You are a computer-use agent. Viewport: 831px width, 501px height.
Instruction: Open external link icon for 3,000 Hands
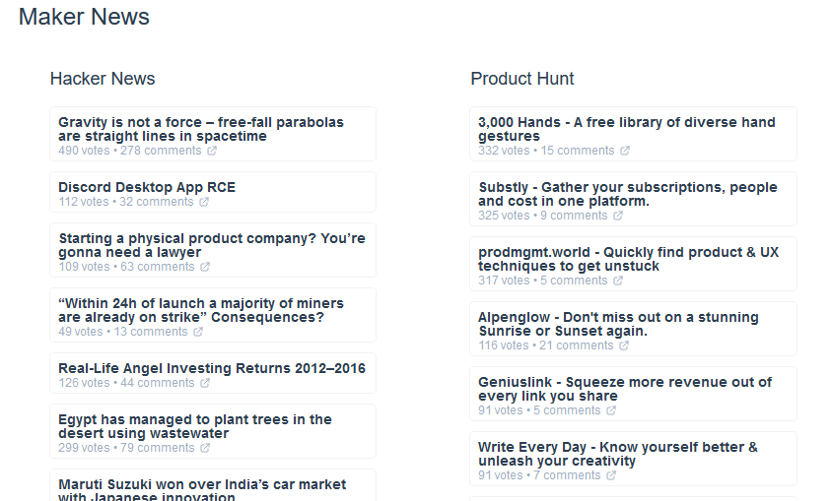[625, 151]
